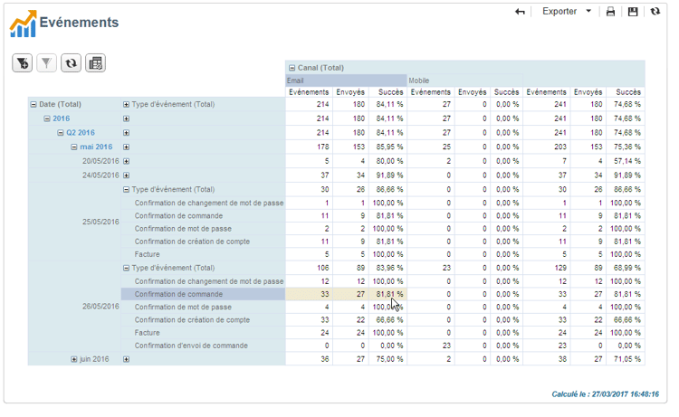Click total Succès value 71,05 %
This screenshot has width=679, height=417.
[x=627, y=359]
